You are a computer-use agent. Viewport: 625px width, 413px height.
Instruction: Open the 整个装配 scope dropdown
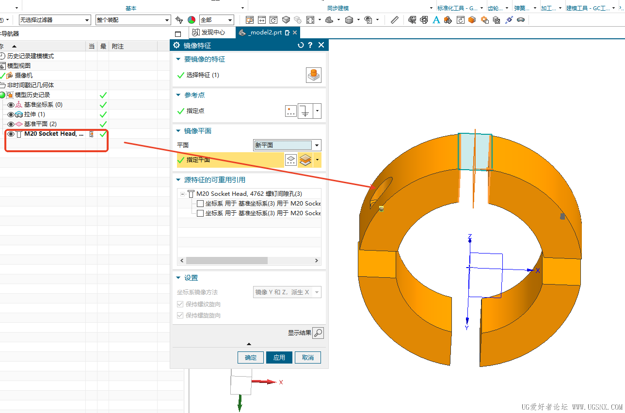coord(133,20)
